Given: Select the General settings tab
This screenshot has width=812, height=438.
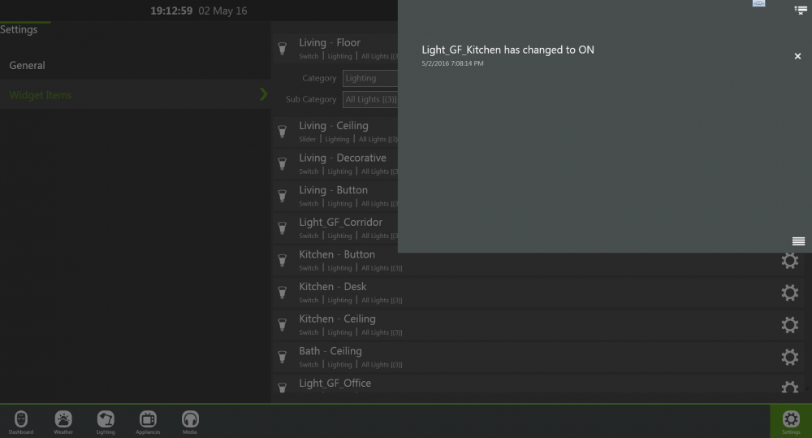Looking at the screenshot, I should coord(28,66).
